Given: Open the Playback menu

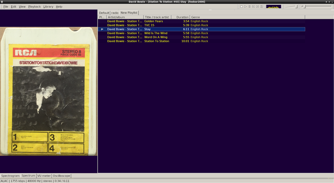Looking at the screenshot, I should click(x=34, y=6).
